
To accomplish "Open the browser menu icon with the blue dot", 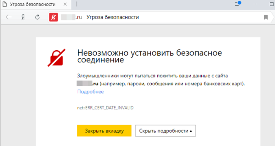I will click(238, 3).
